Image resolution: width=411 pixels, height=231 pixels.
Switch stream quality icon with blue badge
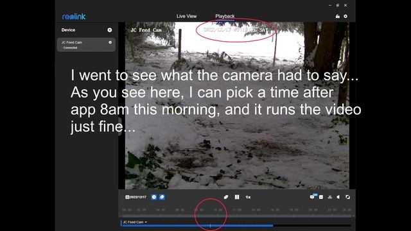pos(313,196)
